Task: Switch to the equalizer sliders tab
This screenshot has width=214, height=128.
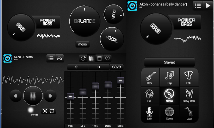Action: [91, 58]
